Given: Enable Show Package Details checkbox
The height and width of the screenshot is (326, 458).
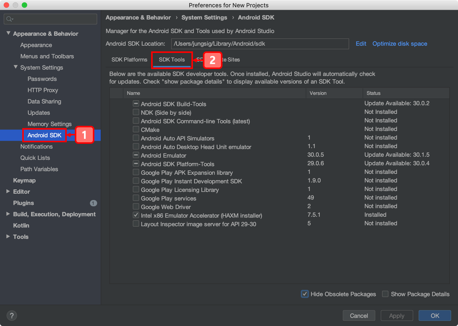Looking at the screenshot, I should tap(385, 294).
